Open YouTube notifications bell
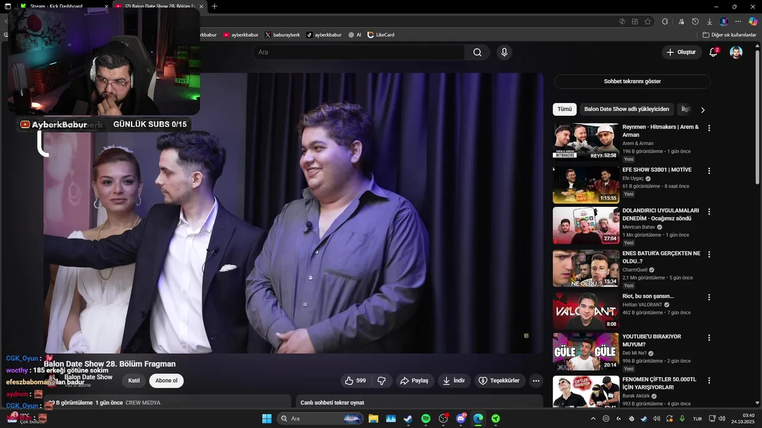The image size is (762, 428). click(x=713, y=52)
